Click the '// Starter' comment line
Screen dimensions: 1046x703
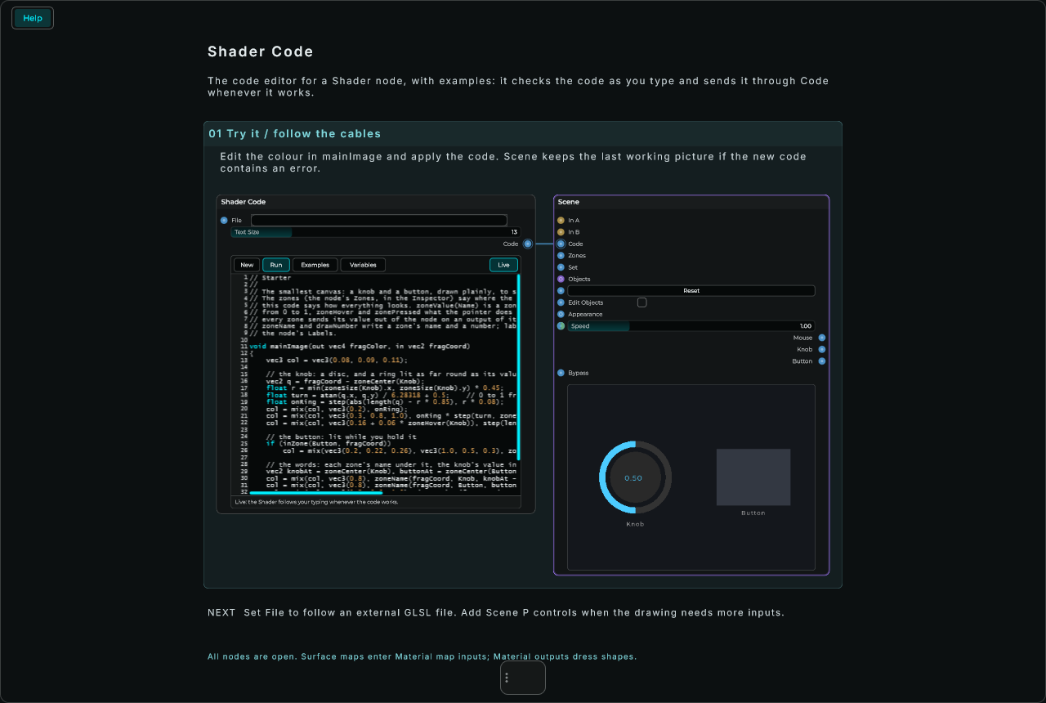click(270, 278)
